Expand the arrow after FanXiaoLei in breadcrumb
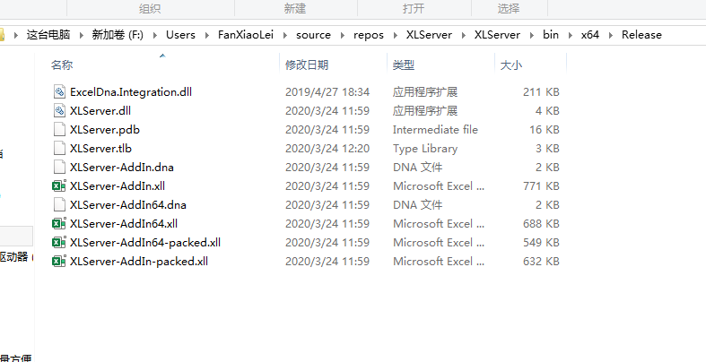The height and width of the screenshot is (362, 706). point(285,35)
